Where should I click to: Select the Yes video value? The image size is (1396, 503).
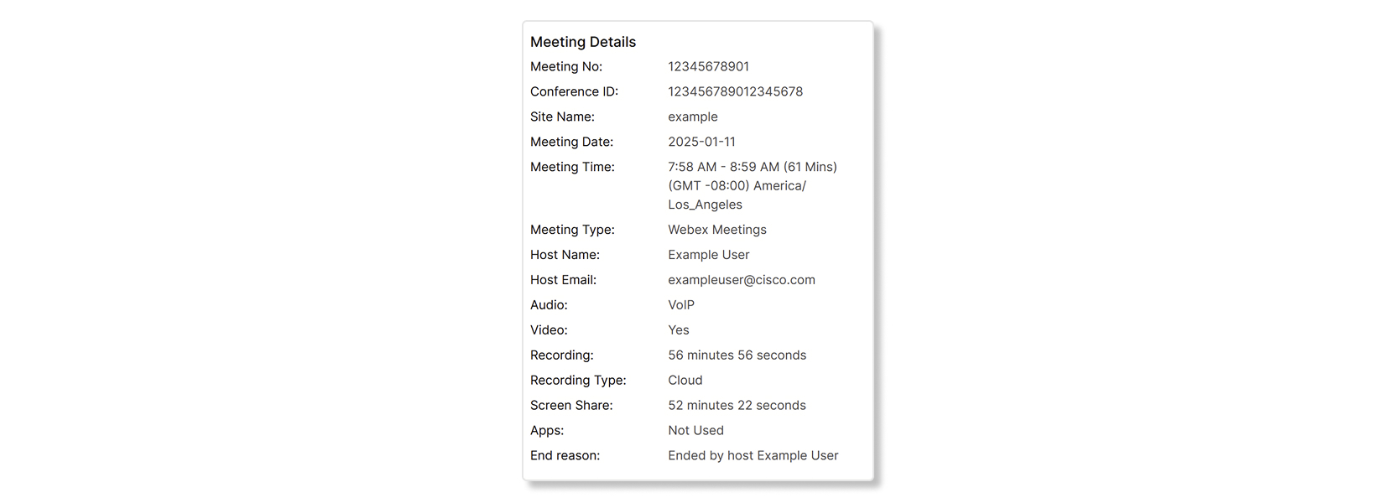click(679, 330)
